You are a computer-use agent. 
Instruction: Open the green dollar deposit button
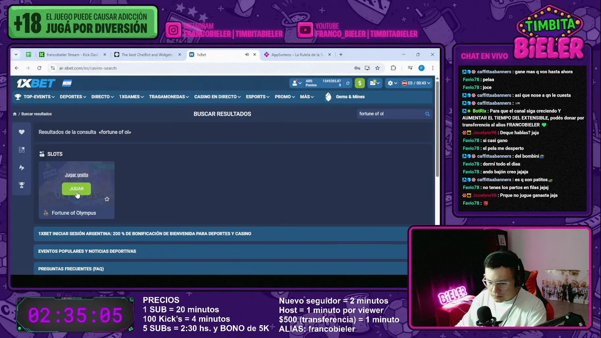360,83
